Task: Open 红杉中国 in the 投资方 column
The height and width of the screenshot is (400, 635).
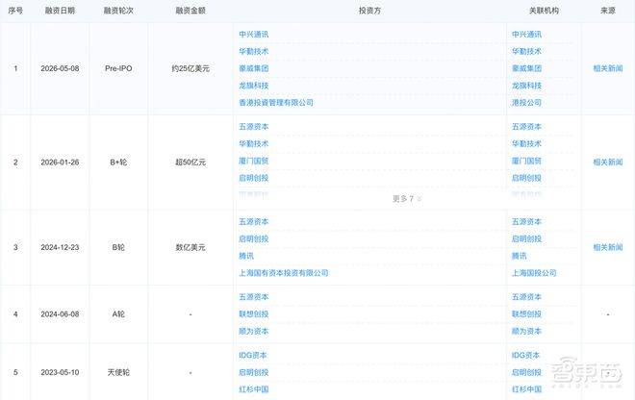Action: pos(253,389)
